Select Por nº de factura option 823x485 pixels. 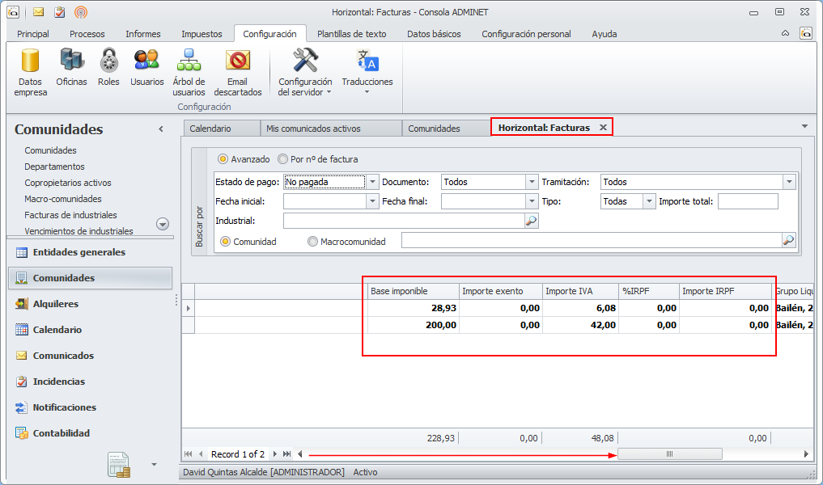tap(283, 159)
